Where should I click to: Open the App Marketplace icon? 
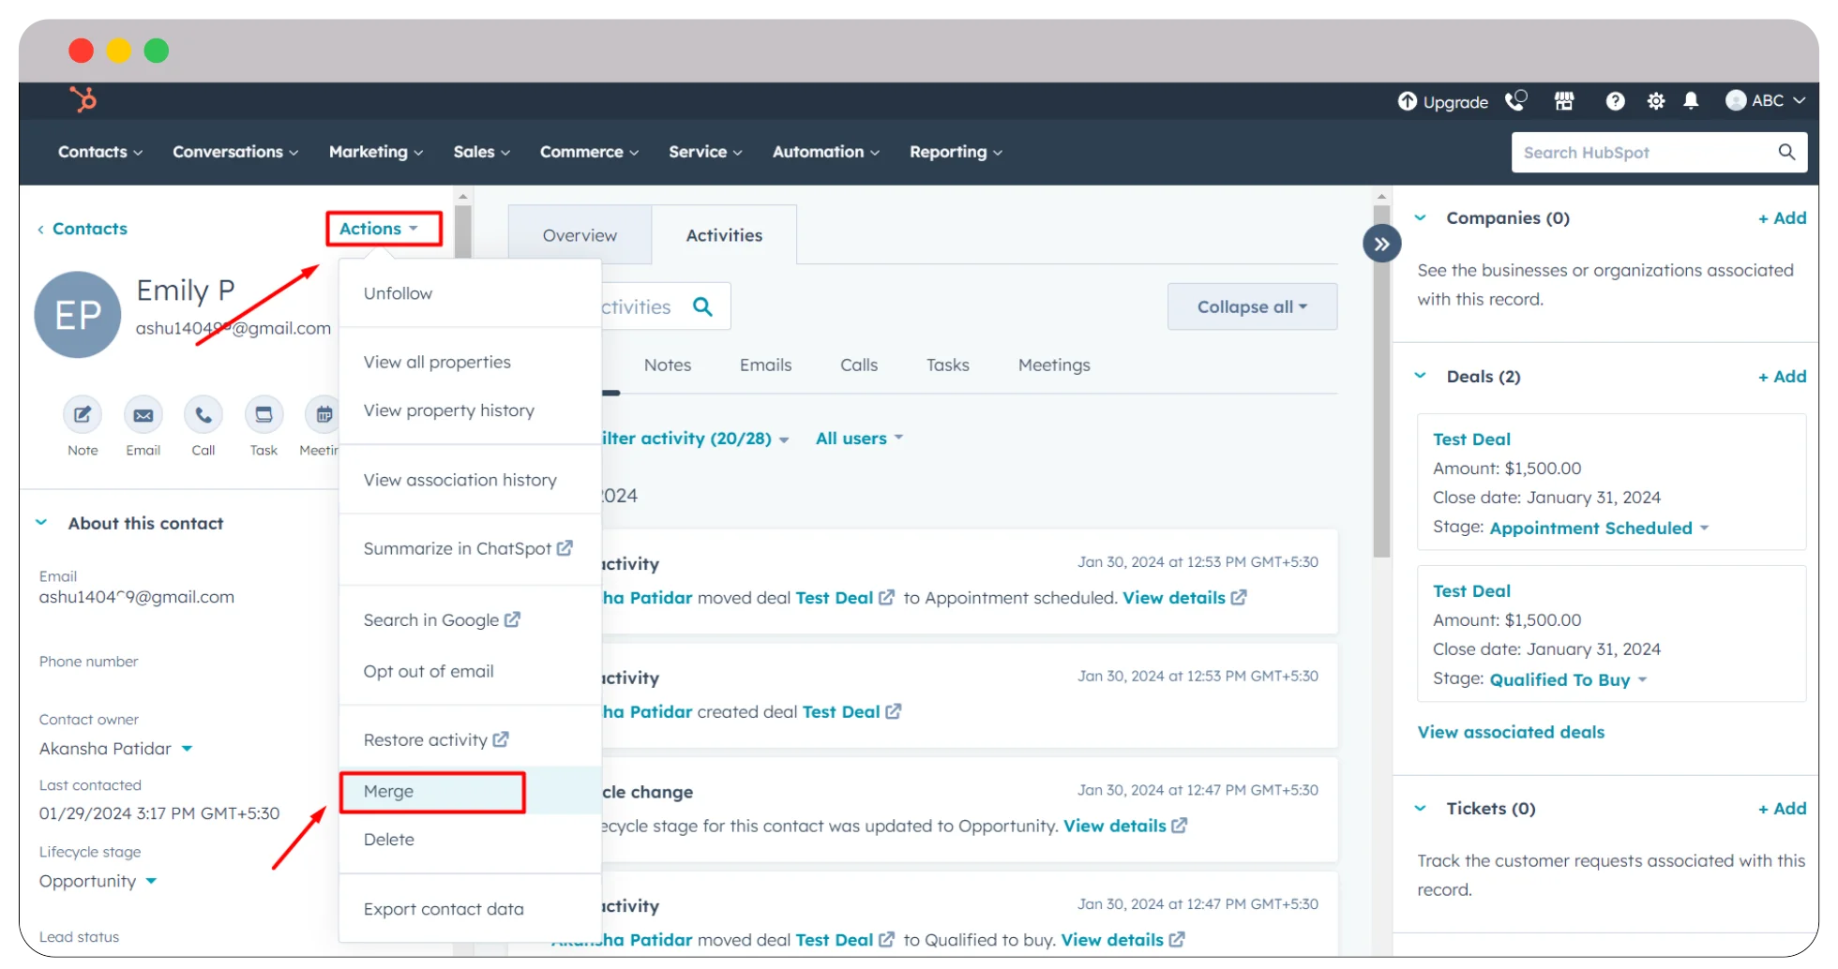coord(1564,101)
